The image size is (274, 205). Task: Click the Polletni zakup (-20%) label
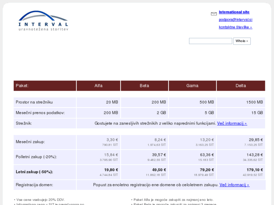click(36, 157)
